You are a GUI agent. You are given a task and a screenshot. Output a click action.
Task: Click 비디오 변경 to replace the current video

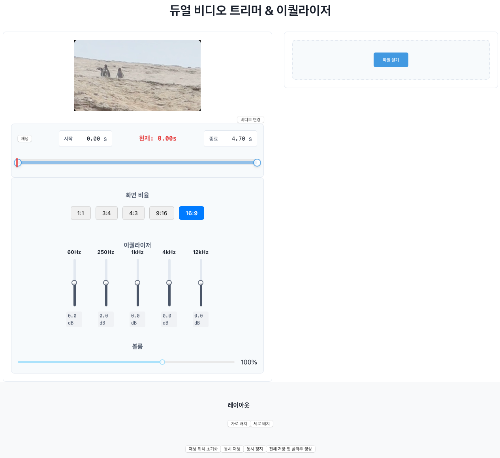[250, 119]
